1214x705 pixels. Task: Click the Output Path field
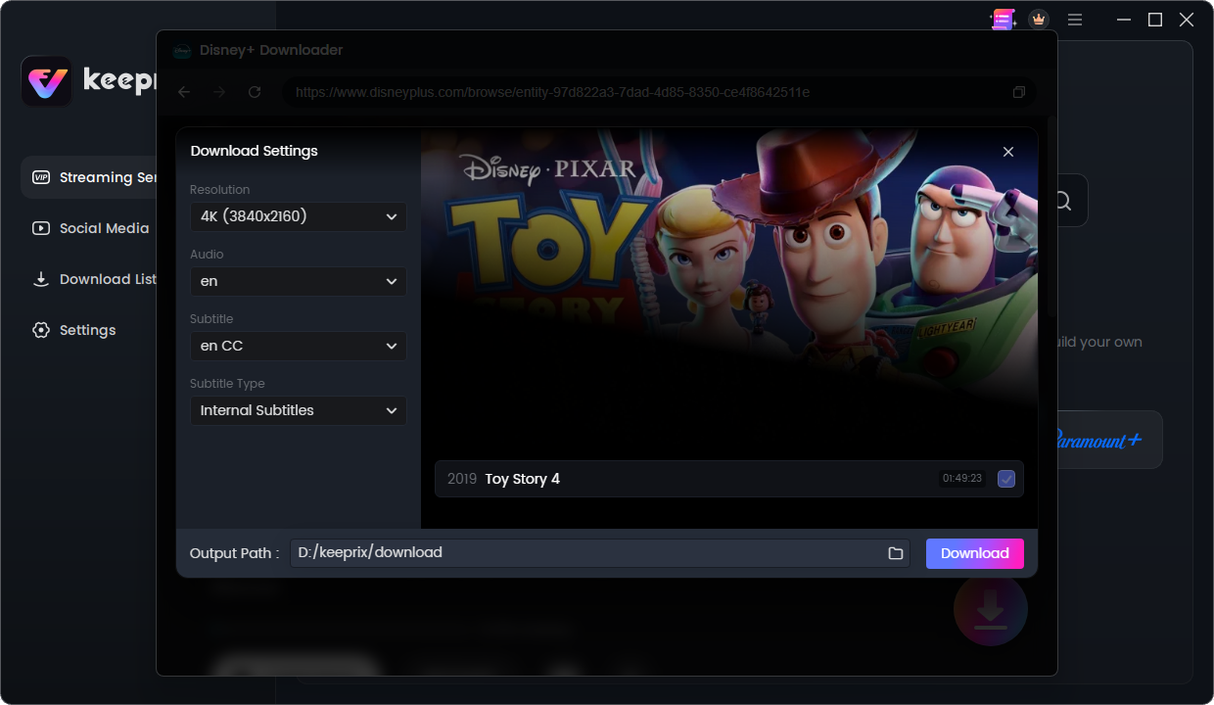pos(600,553)
